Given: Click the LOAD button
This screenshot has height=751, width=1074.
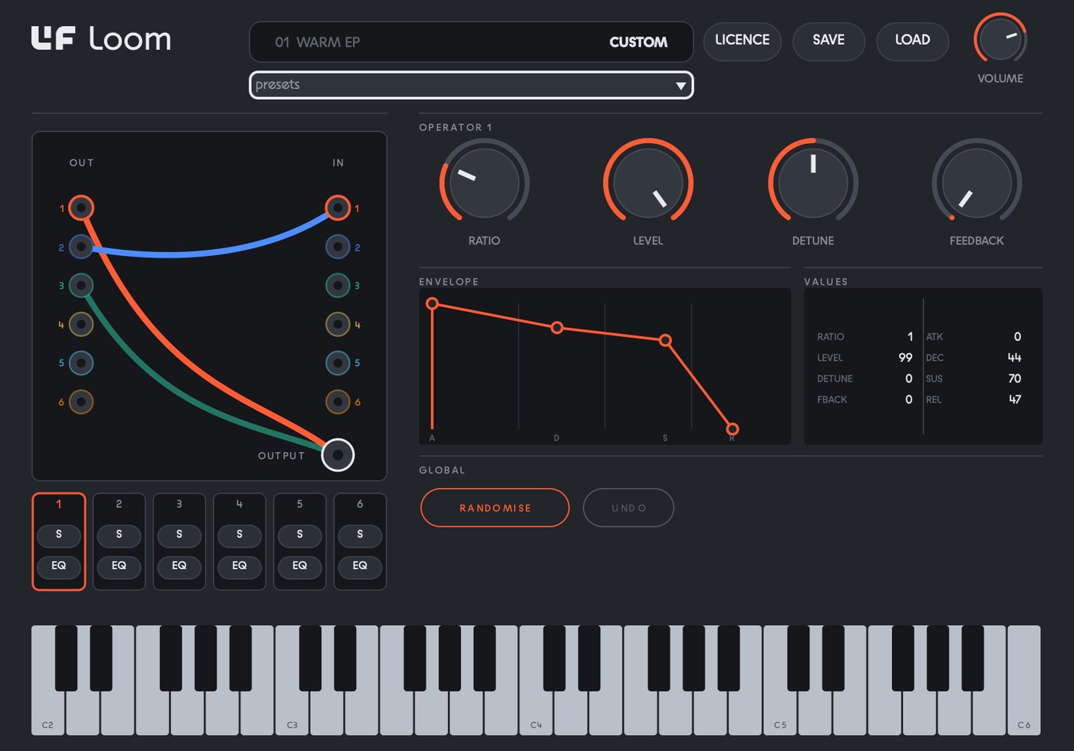Looking at the screenshot, I should pos(913,41).
